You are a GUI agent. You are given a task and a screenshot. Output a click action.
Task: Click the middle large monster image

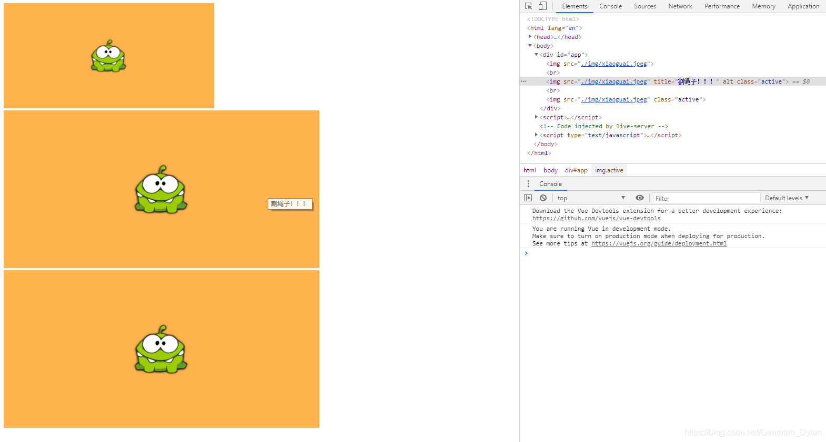[x=162, y=189]
